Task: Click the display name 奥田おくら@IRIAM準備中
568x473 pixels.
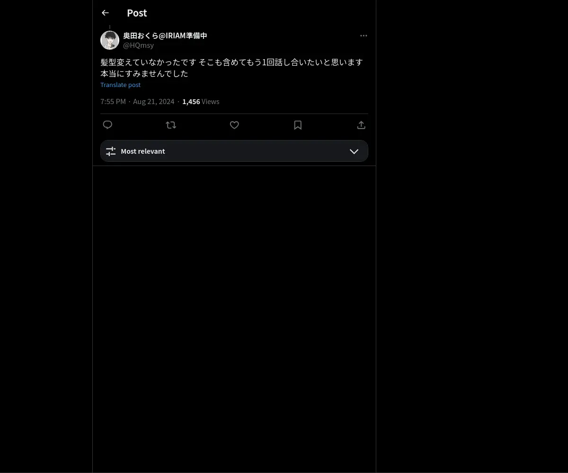Action: [165, 35]
